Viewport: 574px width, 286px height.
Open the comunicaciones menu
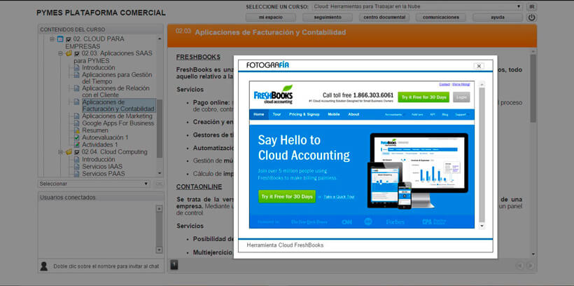[x=441, y=18]
